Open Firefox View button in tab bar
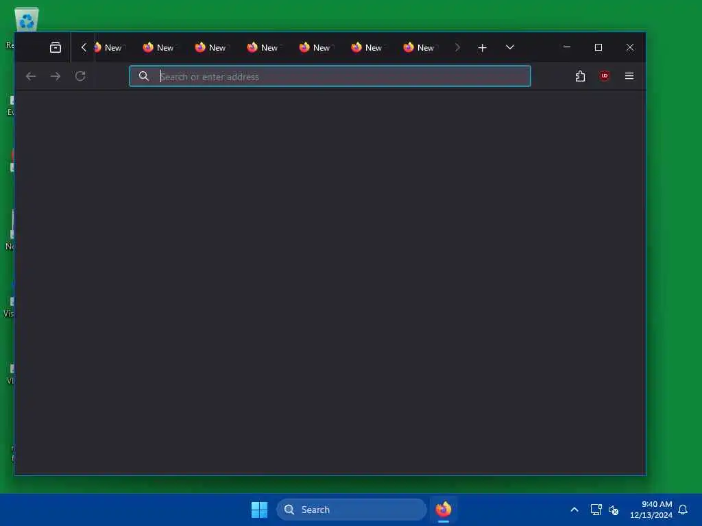The width and height of the screenshot is (702, 526). [x=55, y=47]
